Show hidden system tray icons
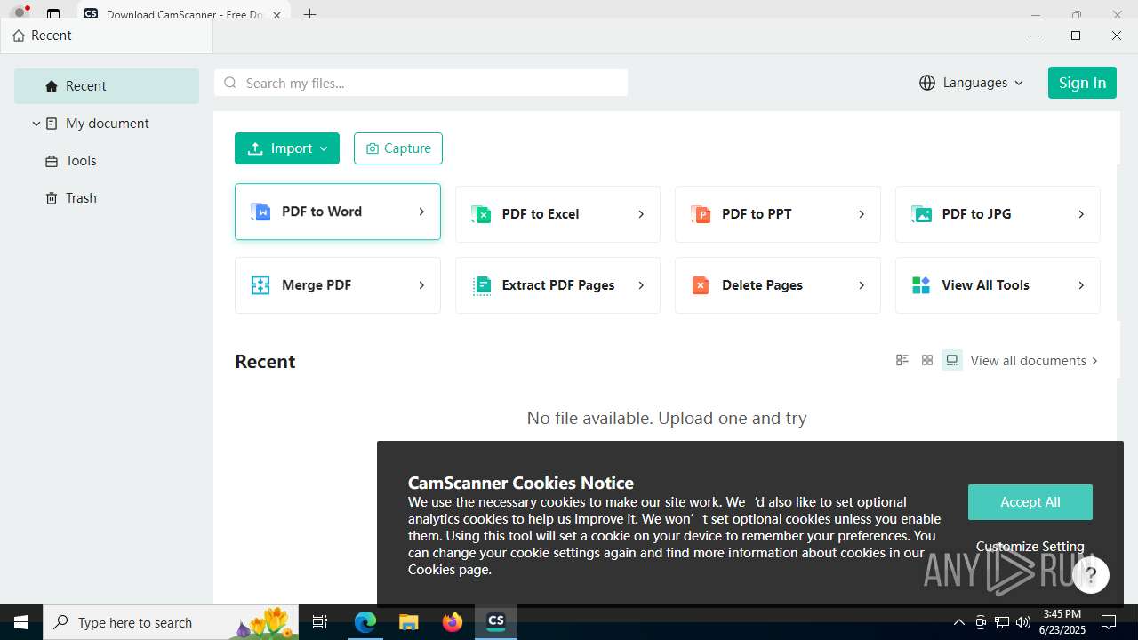This screenshot has height=640, width=1138. tap(958, 622)
